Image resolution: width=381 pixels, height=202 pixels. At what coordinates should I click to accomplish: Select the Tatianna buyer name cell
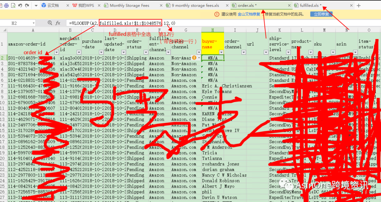click(213, 158)
